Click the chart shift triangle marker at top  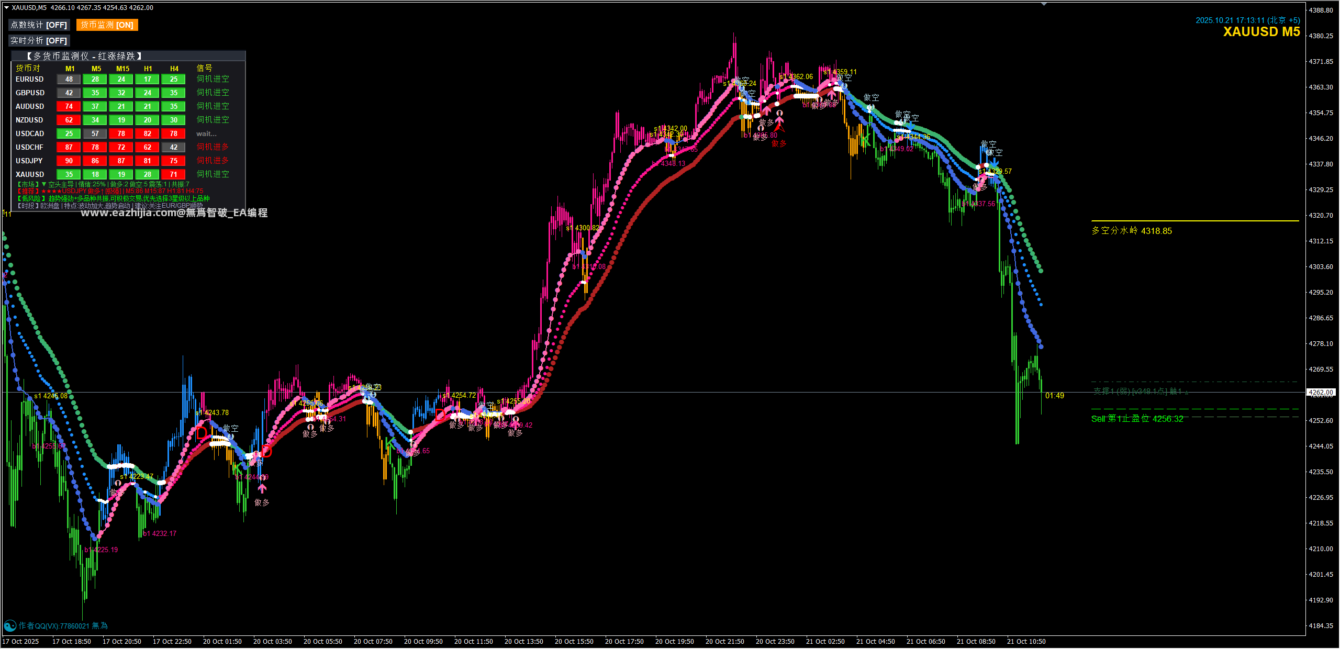[1044, 4]
